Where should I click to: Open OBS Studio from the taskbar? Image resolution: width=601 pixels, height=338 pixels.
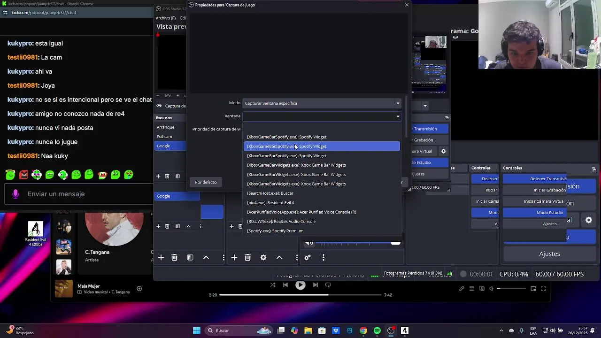tap(391, 330)
